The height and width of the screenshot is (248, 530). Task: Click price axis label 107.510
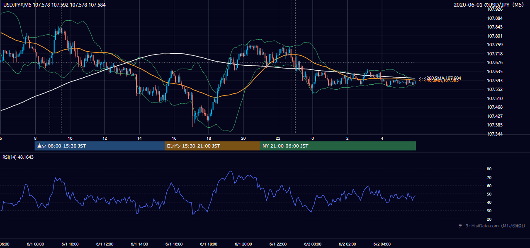(495, 98)
